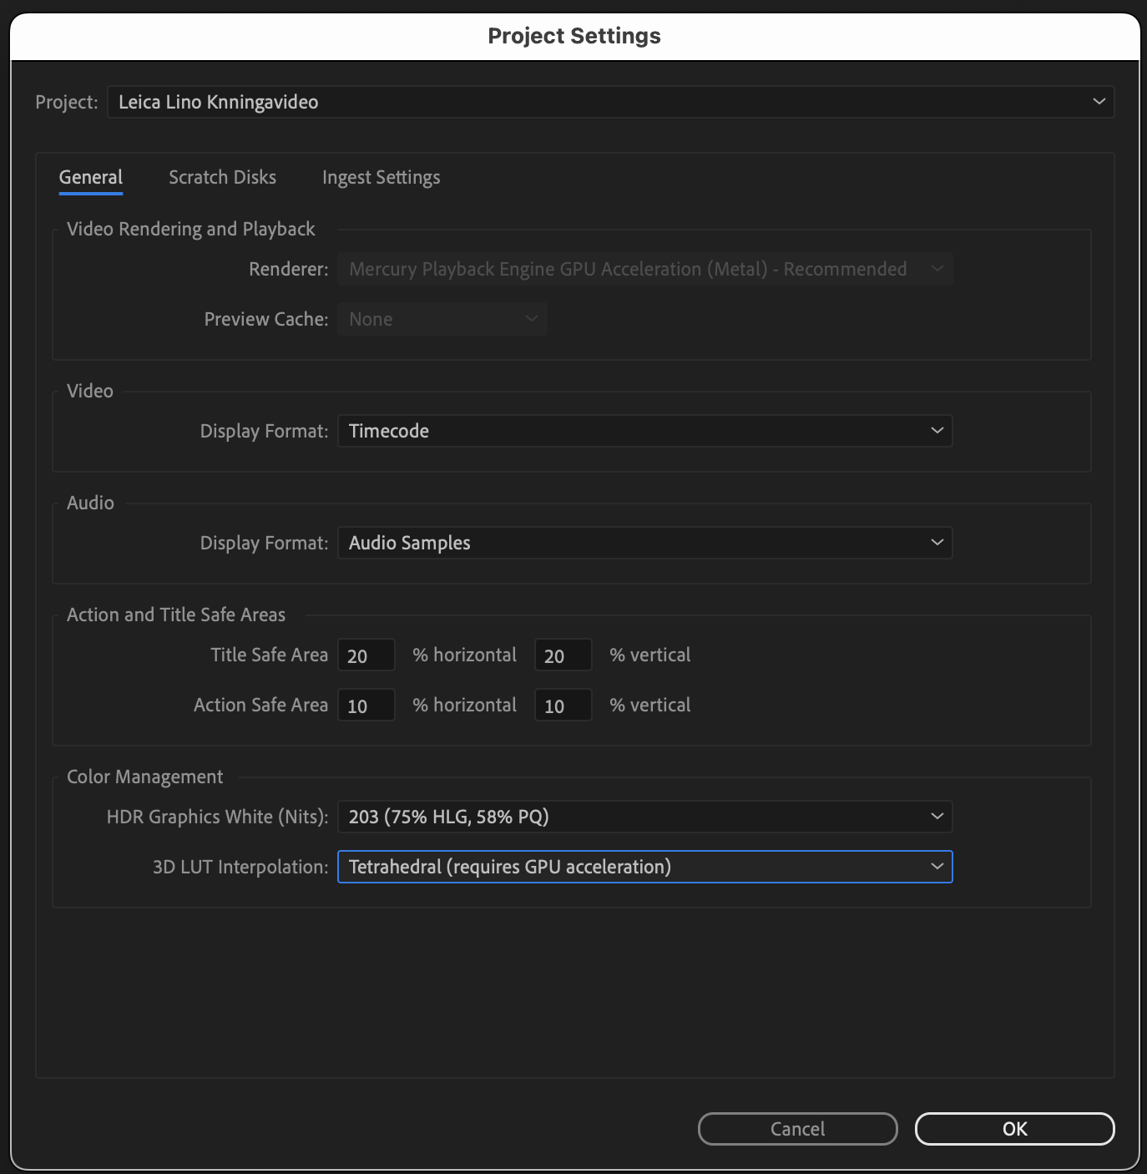
Task: Select the Action Safe Area vertical field
Action: click(x=563, y=705)
